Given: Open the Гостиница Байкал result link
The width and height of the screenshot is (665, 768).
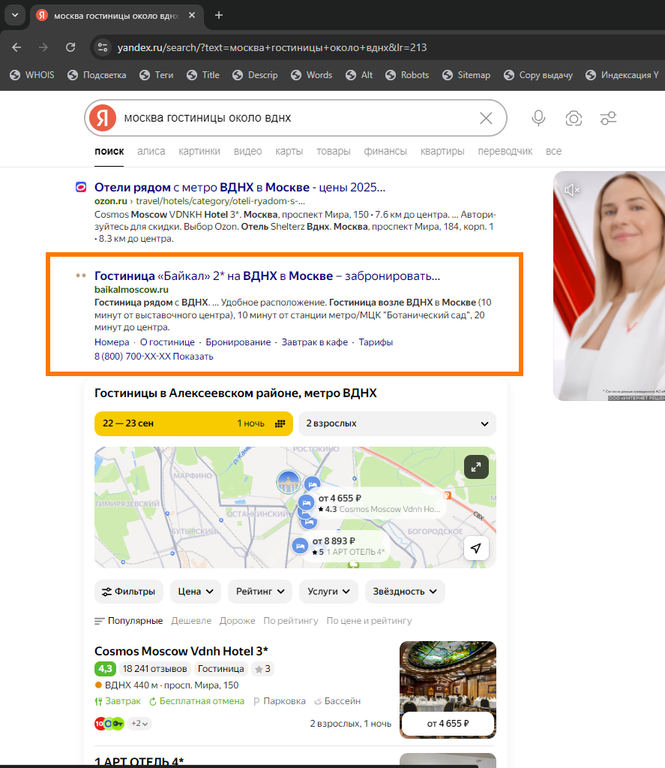Looking at the screenshot, I should [x=267, y=276].
